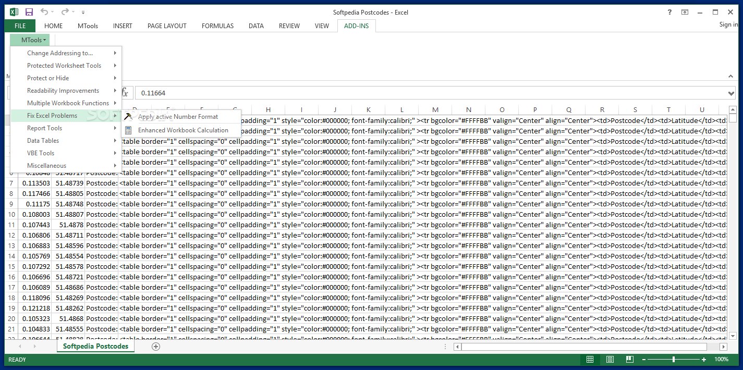Screen dimensions: 743x370
Task: Redo the last undone action
Action: (65, 11)
